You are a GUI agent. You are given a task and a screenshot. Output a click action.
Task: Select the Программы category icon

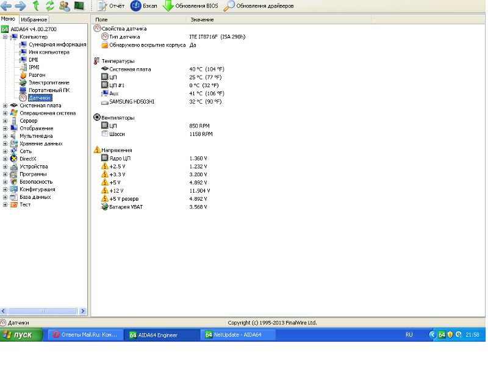click(13, 174)
